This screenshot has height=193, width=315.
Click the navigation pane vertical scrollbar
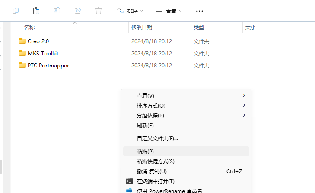pos(6,138)
